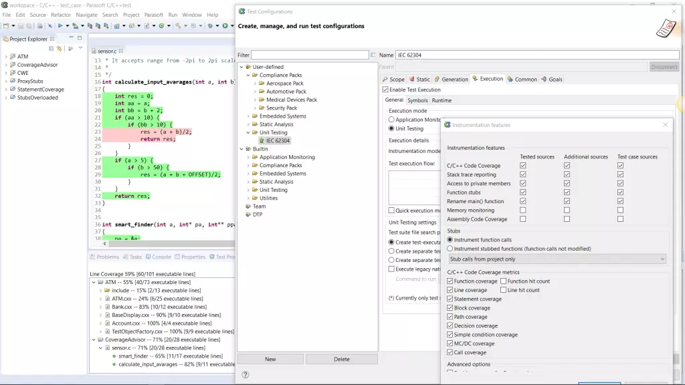Click the clear filter icon beside Filter field

[x=373, y=55]
